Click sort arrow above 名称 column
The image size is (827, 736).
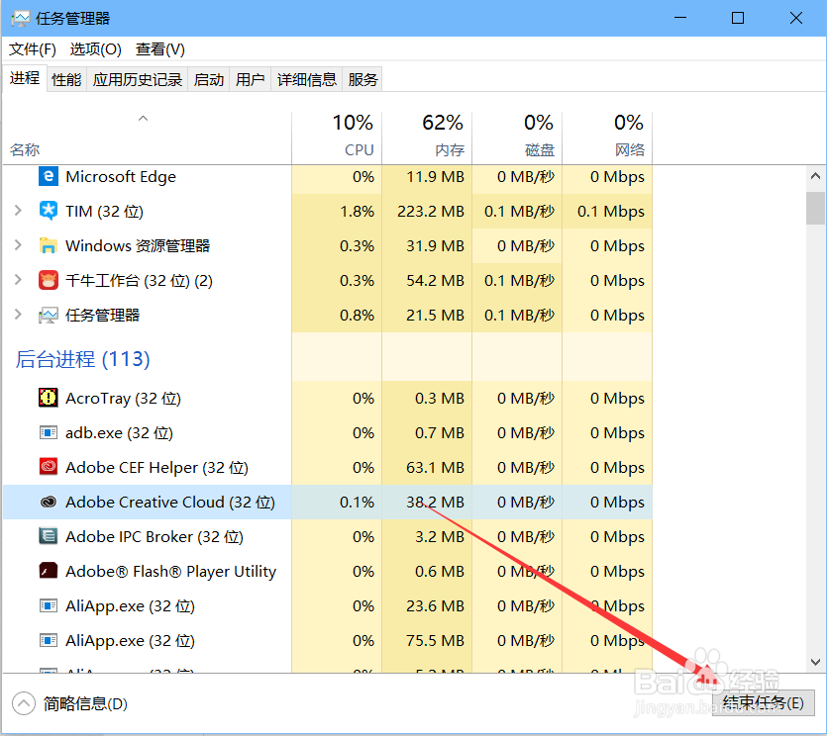tap(143, 119)
